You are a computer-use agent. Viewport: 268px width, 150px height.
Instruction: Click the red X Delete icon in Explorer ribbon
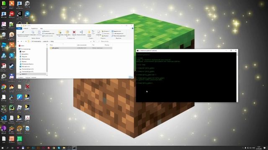pyautogui.click(x=74, y=32)
